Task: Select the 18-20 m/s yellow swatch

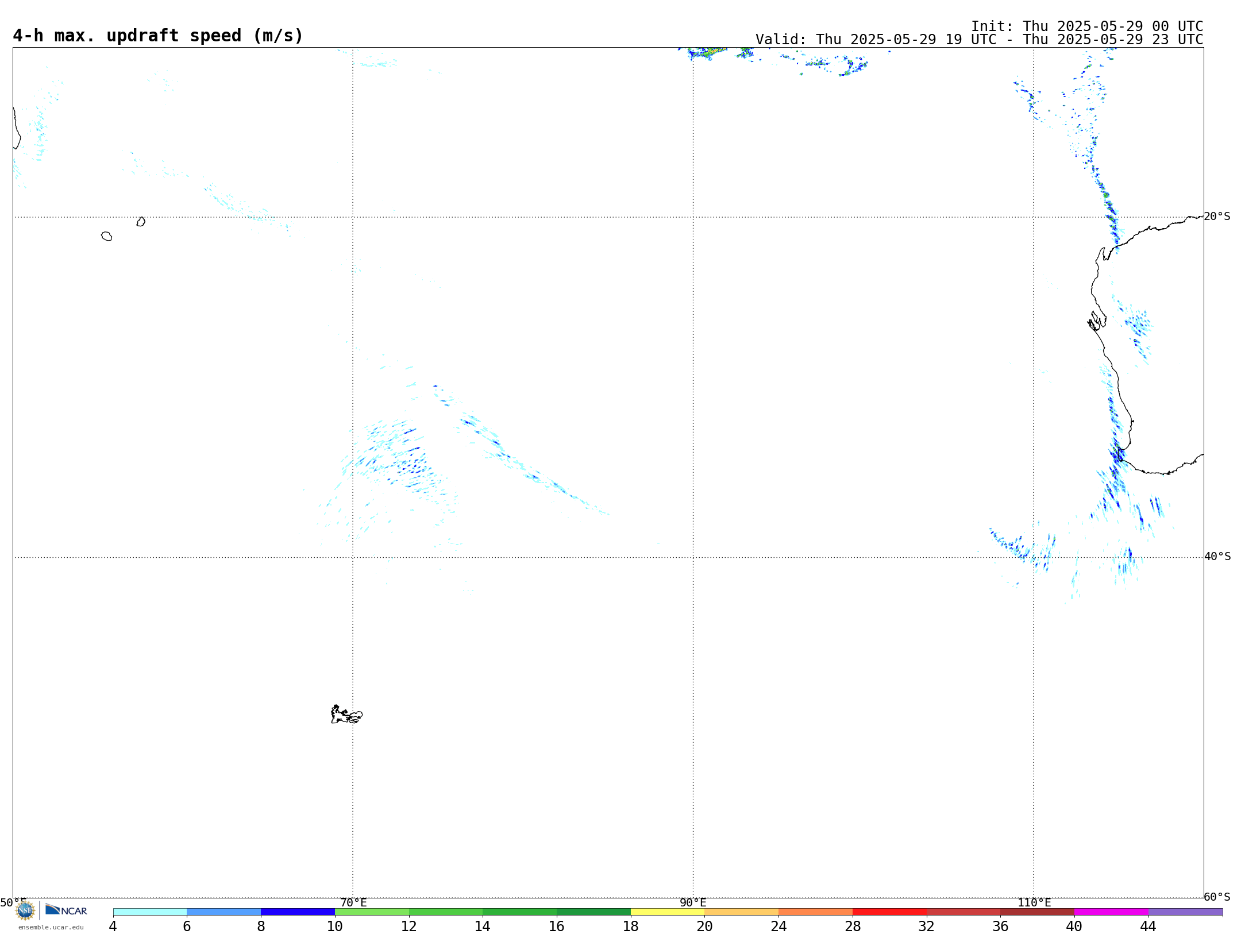Action: [x=668, y=912]
